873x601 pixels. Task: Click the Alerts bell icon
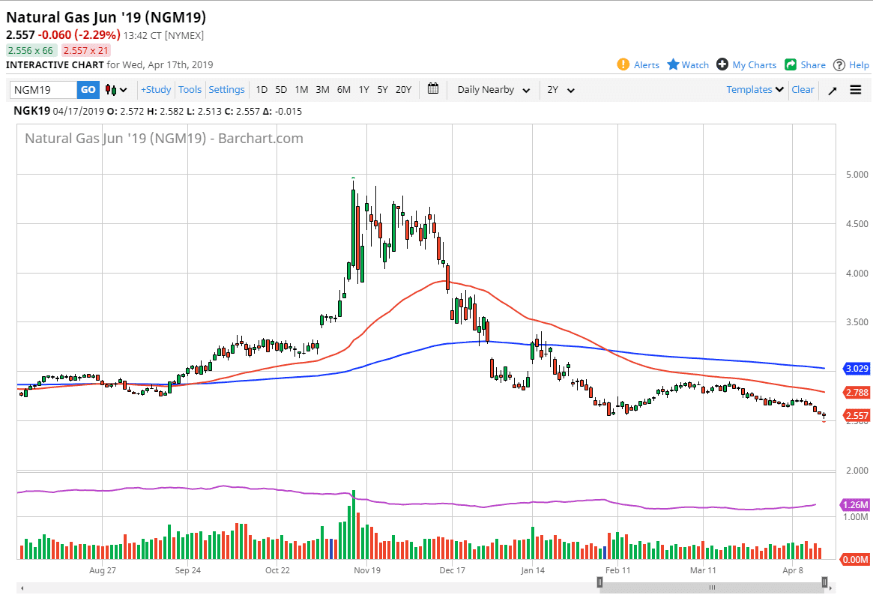click(623, 64)
